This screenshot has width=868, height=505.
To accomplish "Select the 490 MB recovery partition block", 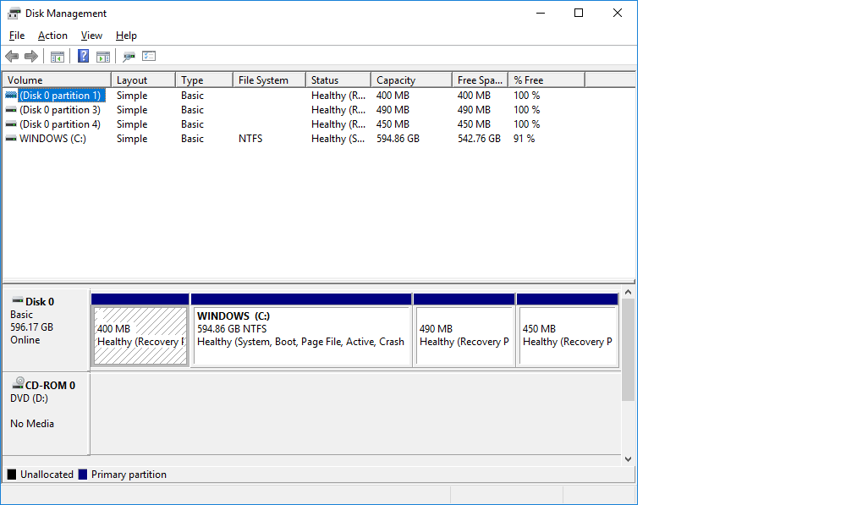I will (464, 335).
